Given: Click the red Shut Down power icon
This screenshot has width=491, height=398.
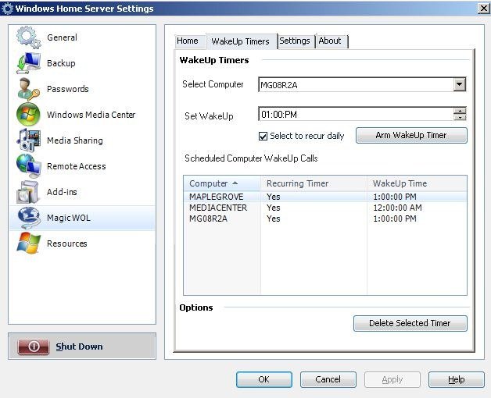Looking at the screenshot, I should pyautogui.click(x=34, y=346).
